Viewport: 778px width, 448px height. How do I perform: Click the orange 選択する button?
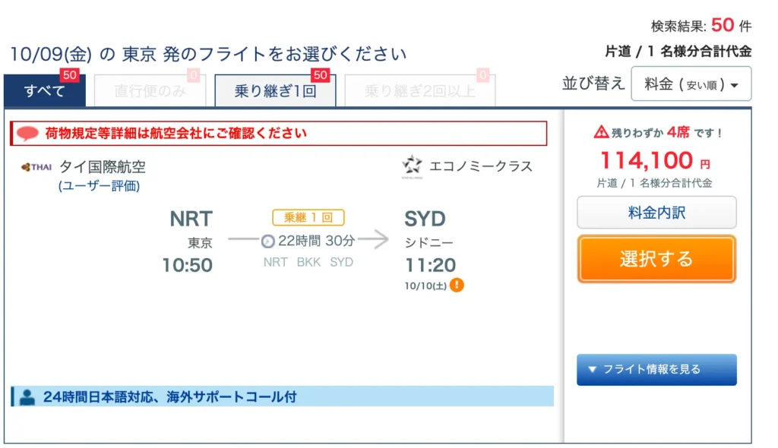(x=656, y=259)
